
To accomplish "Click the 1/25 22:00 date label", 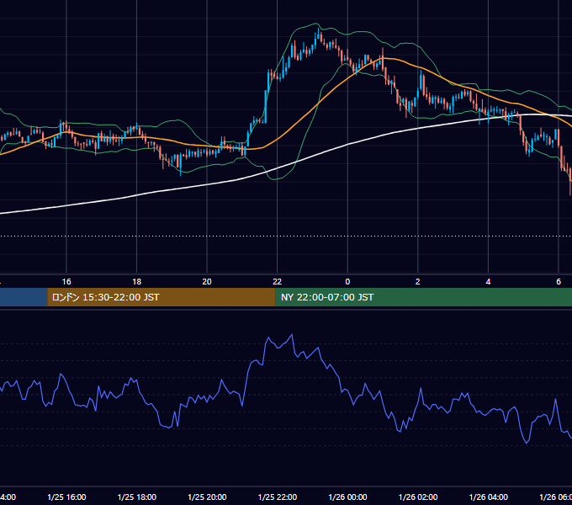I will point(278,497).
